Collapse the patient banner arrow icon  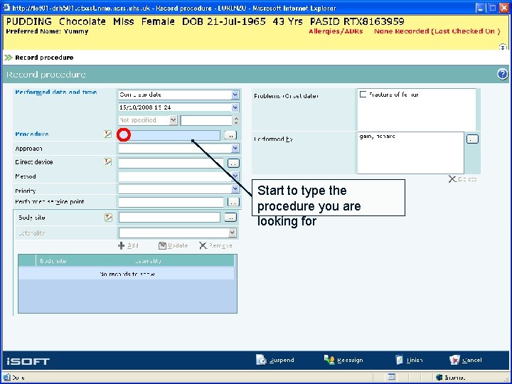pyautogui.click(x=503, y=47)
